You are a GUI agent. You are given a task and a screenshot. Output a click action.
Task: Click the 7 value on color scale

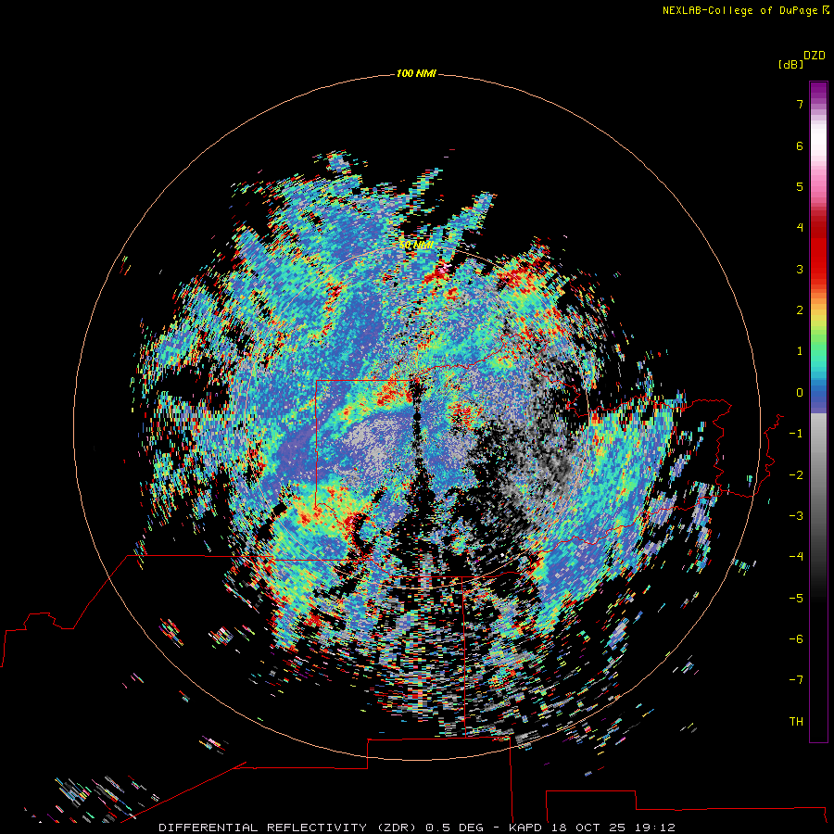[800, 104]
